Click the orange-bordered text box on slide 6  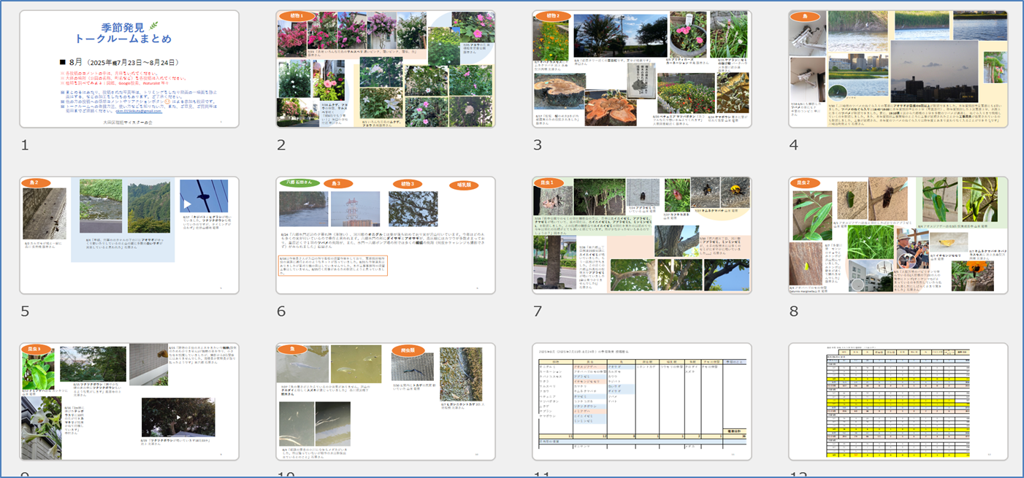point(332,265)
